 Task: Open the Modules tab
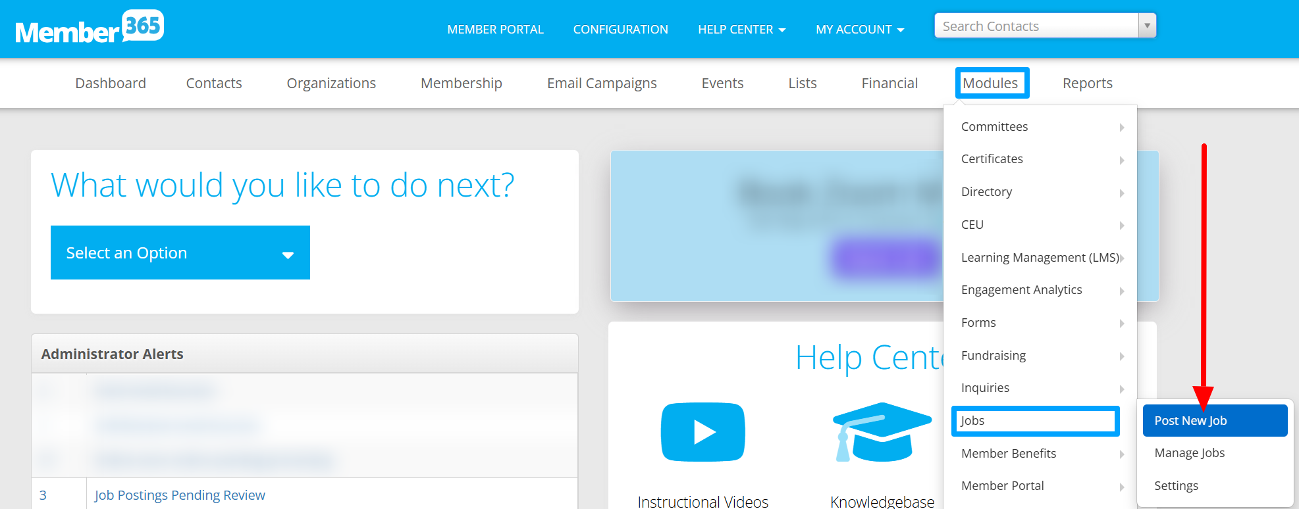click(990, 83)
